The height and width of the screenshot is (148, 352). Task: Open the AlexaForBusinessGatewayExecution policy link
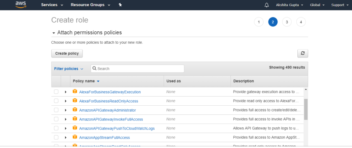[x=110, y=92]
